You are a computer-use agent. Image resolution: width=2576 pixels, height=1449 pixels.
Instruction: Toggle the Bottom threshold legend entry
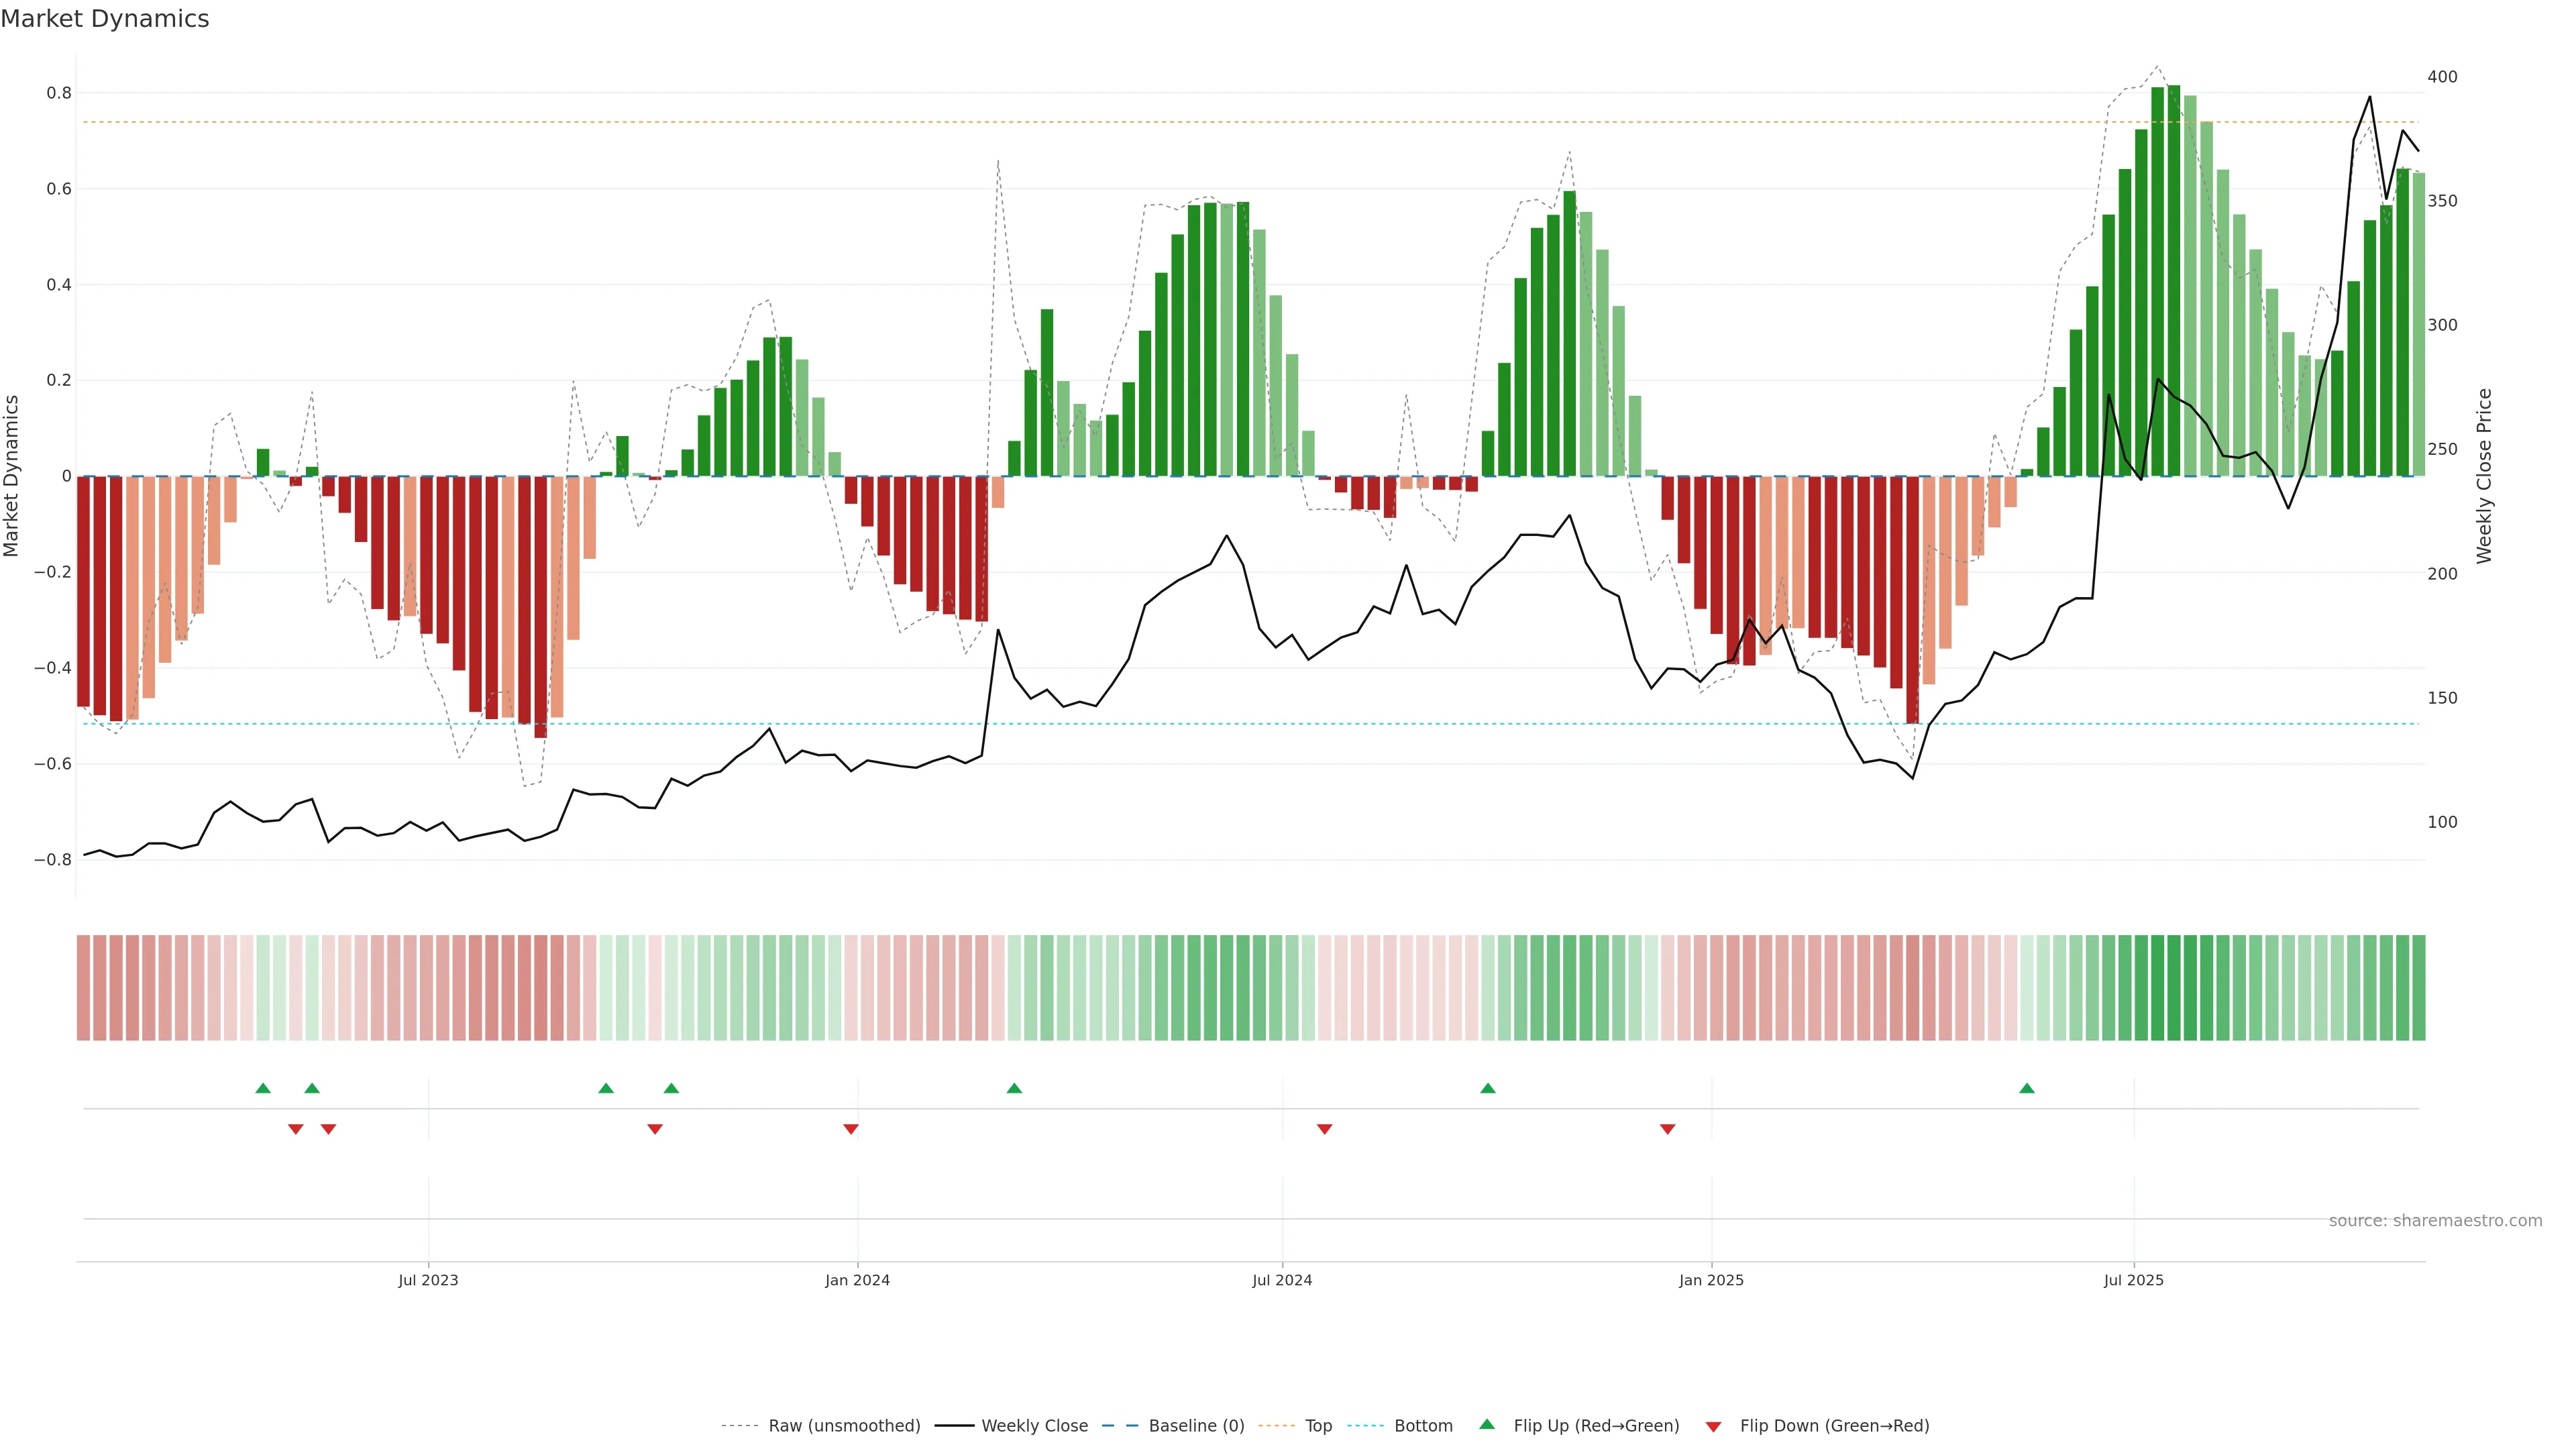pyautogui.click(x=1423, y=1426)
